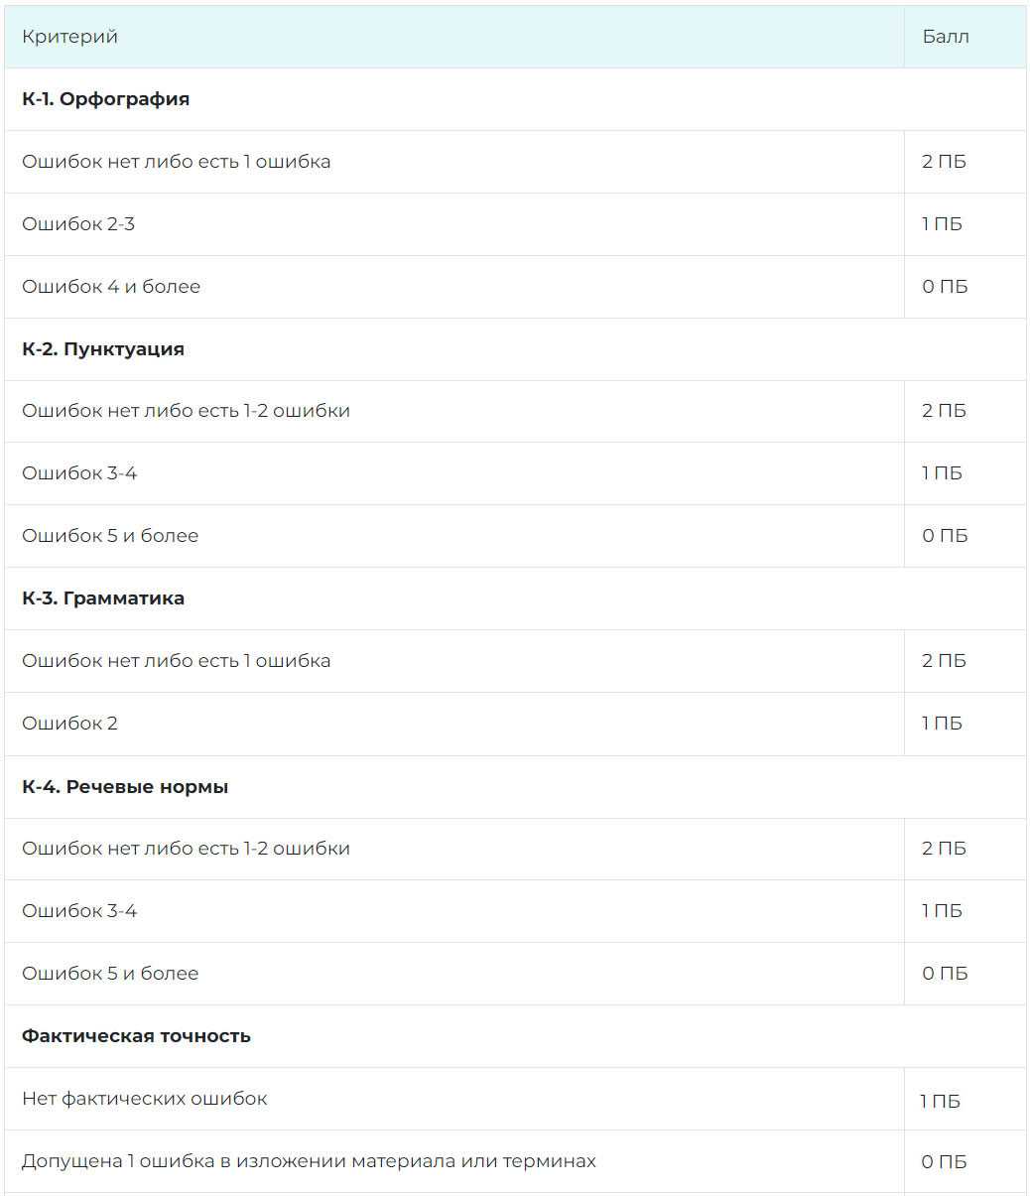Click the 'Ошибок 2' grammar row
This screenshot has width=1030, height=1196.
coord(69,724)
